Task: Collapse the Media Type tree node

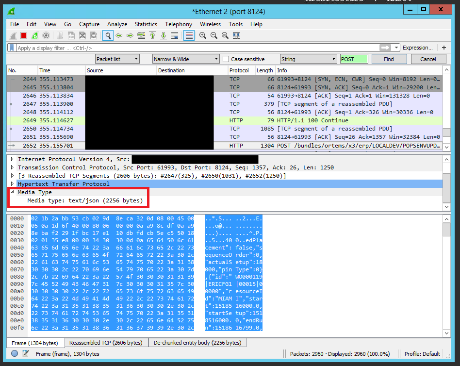Action: [12, 192]
